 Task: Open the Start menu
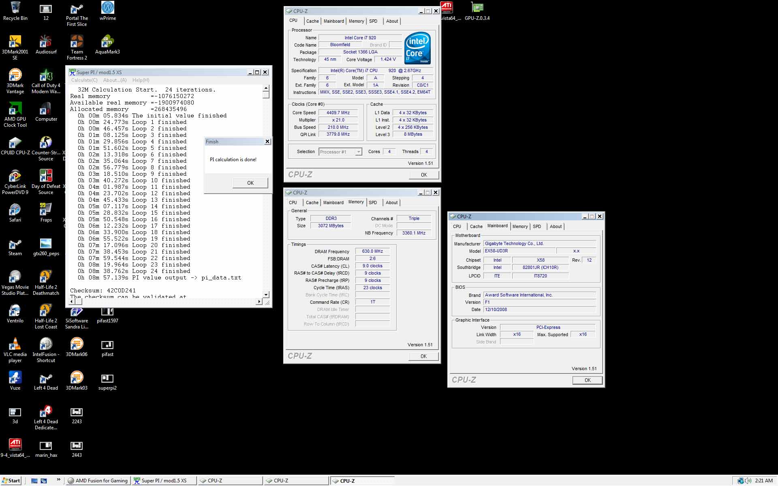coord(11,481)
